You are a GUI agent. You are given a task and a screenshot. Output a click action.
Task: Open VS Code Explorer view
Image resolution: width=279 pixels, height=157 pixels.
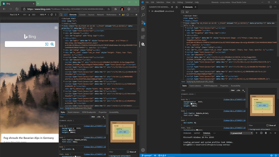(143, 8)
